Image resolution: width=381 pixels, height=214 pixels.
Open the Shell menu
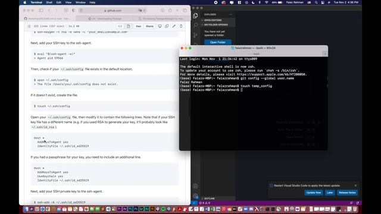49,2
